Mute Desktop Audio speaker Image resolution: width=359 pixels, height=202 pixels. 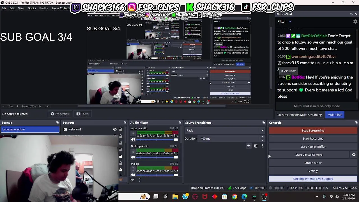[133, 157]
